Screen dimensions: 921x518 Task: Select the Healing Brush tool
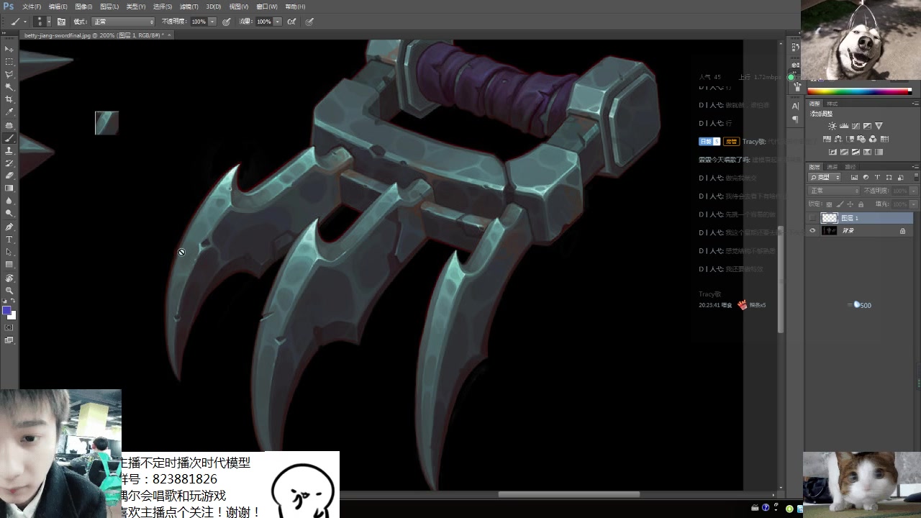click(9, 125)
